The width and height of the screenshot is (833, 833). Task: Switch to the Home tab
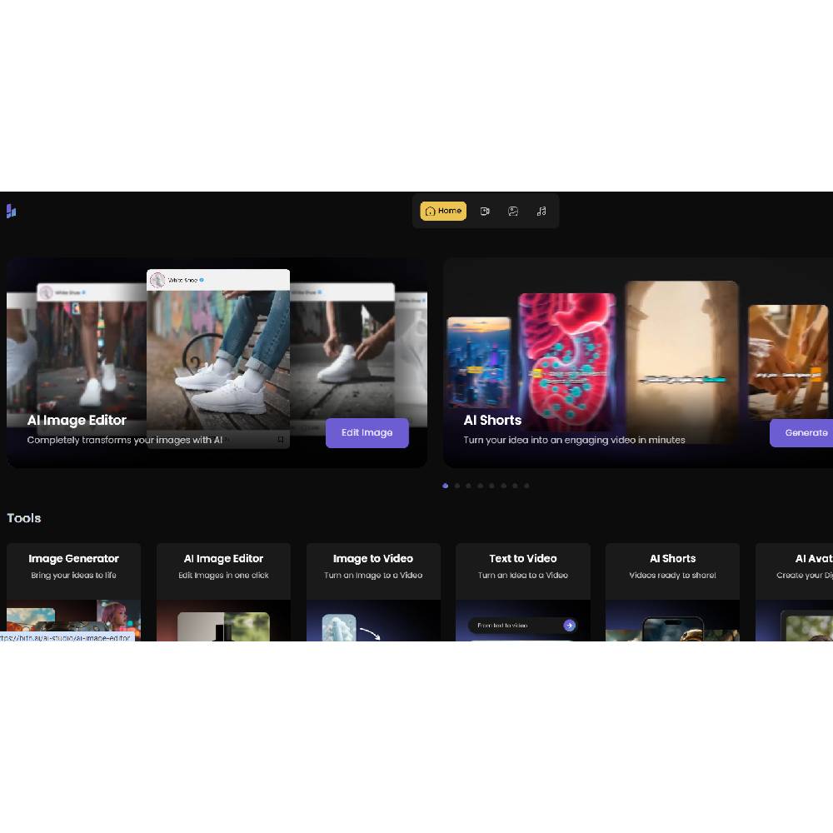[443, 211]
